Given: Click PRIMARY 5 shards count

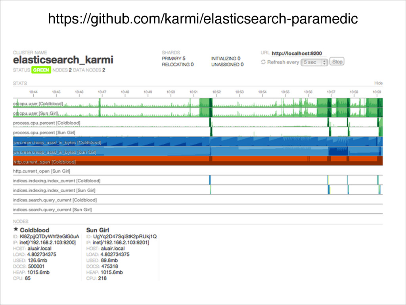Looking at the screenshot, I should (x=174, y=58).
